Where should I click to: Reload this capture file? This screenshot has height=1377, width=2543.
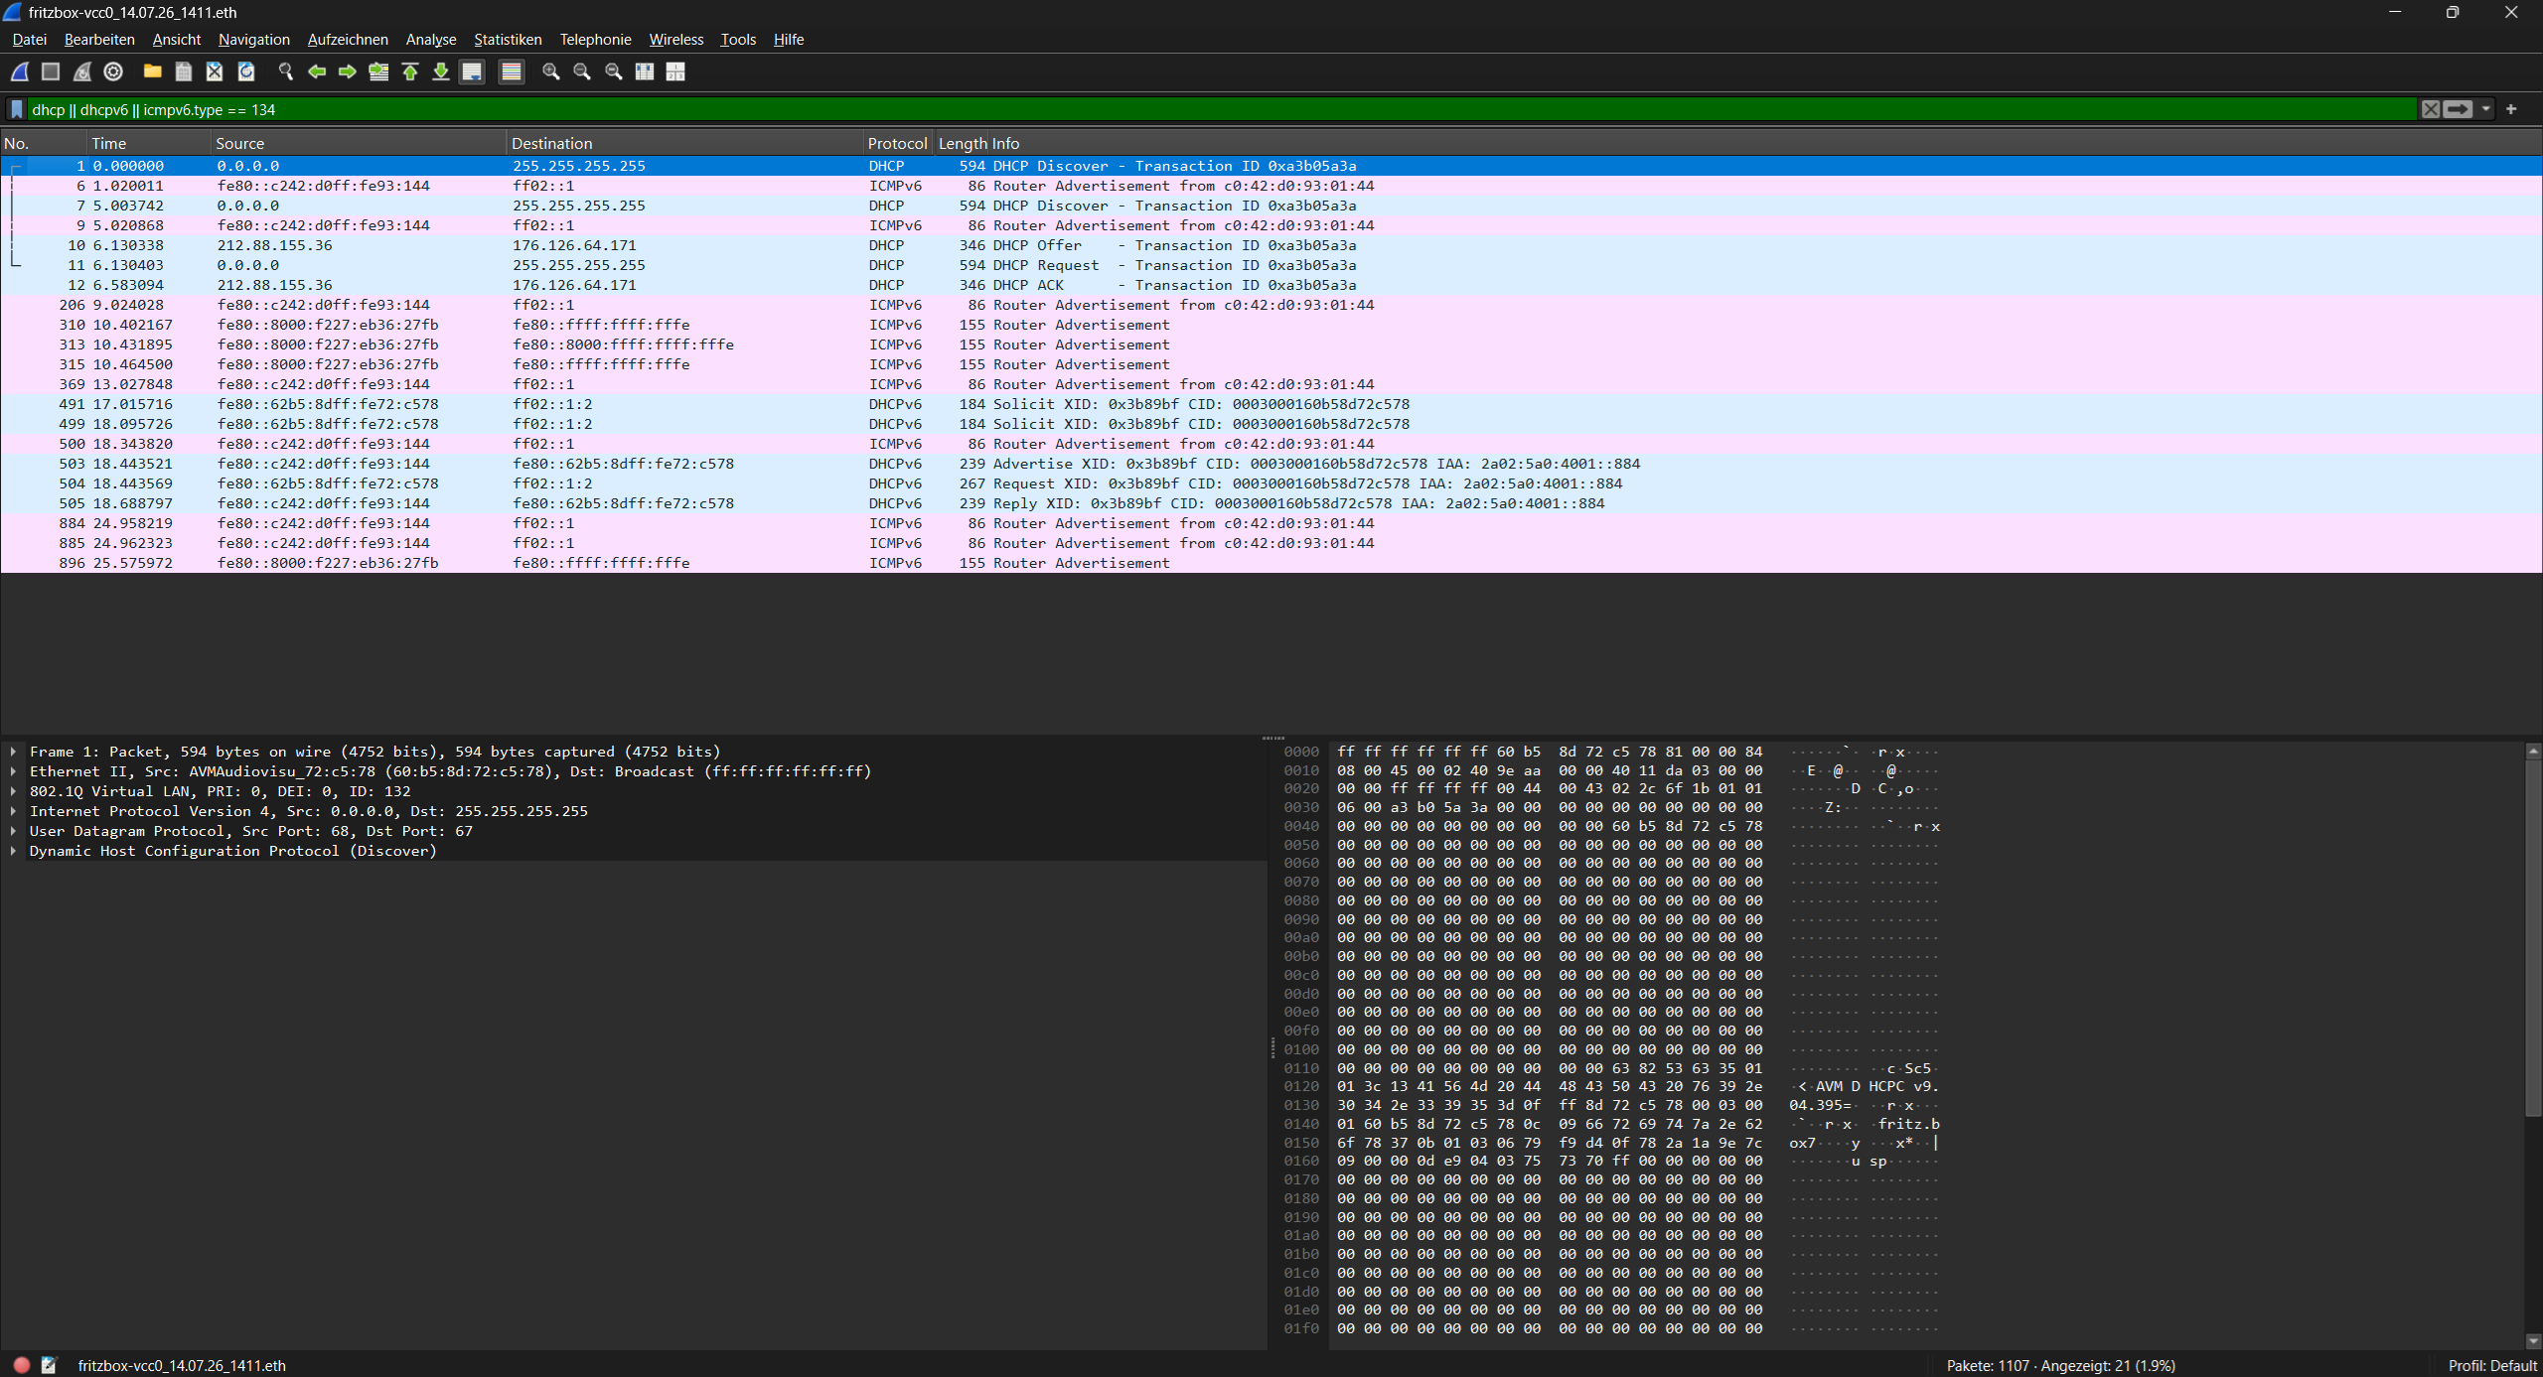click(x=246, y=71)
